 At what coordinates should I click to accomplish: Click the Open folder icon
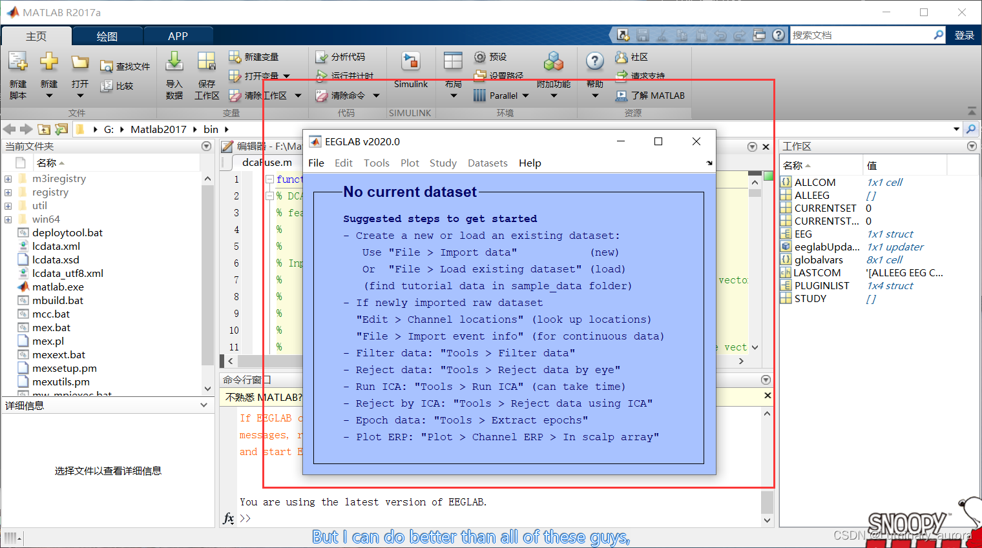coord(80,62)
